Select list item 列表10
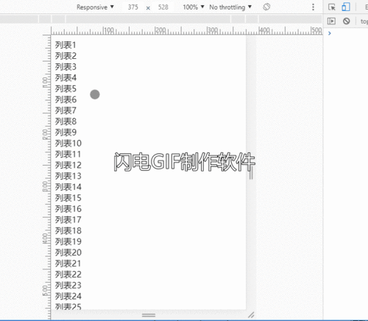 pyautogui.click(x=68, y=144)
